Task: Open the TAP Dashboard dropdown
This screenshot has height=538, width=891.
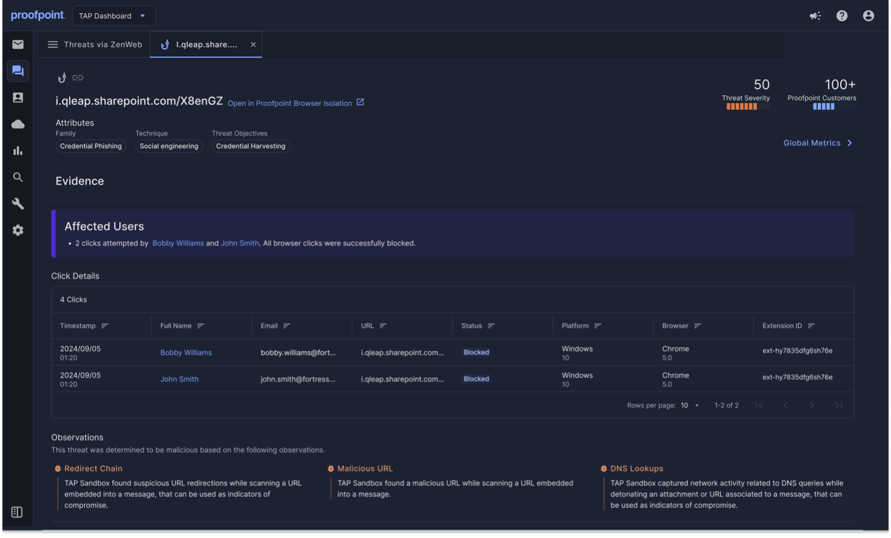Action: (113, 15)
